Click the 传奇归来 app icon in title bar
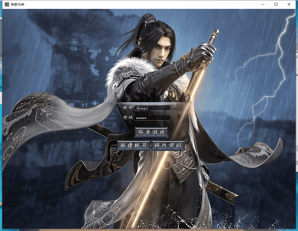The width and height of the screenshot is (298, 231). pyautogui.click(x=7, y=4)
